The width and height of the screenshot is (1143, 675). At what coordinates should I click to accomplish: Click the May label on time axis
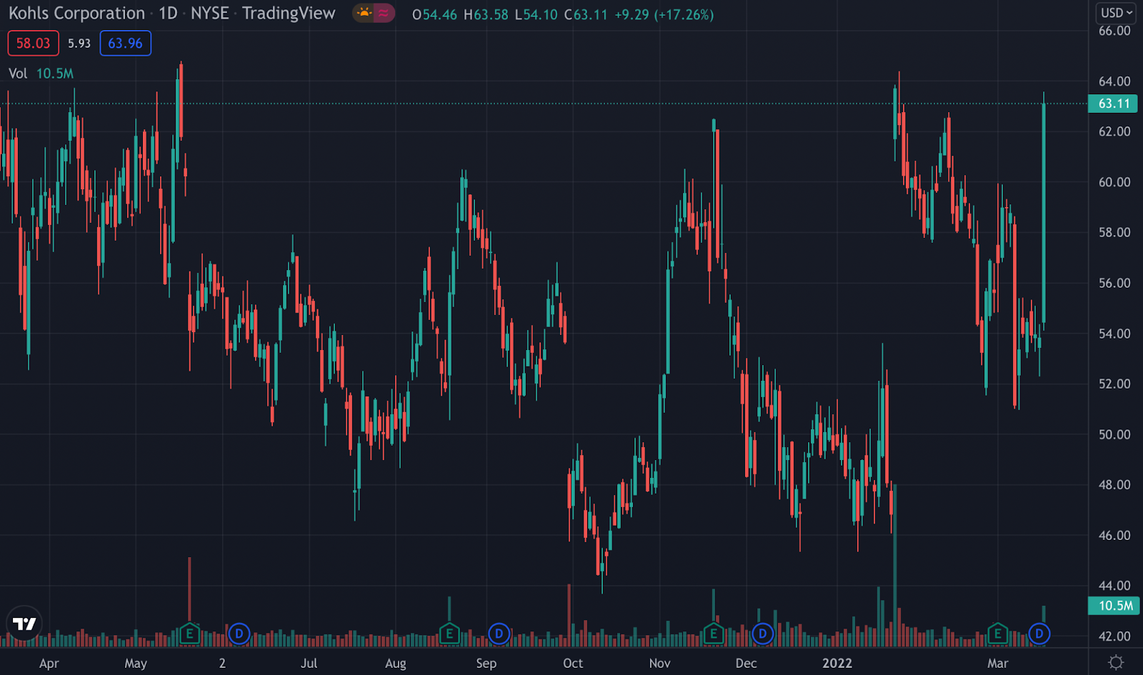(136, 663)
